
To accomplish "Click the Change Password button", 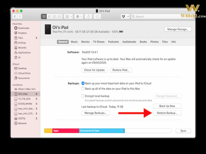I will pos(167,96).
